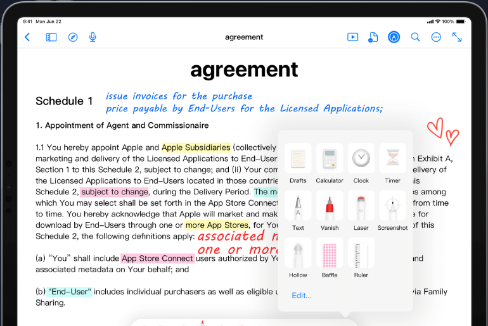
Task: Open the Calculator tool
Action: (x=330, y=163)
